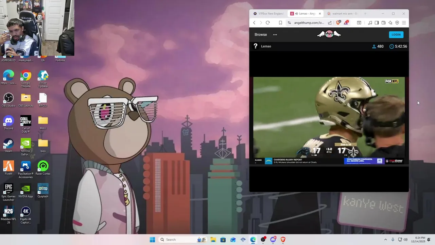Open Microsoft Store from the taskbar
435x245 pixels.
point(223,240)
